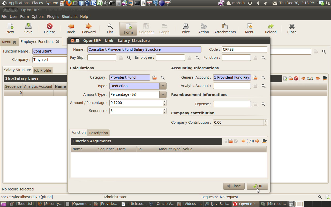Click the dialog Close button
The height and width of the screenshot is (207, 331).
tap(234, 186)
